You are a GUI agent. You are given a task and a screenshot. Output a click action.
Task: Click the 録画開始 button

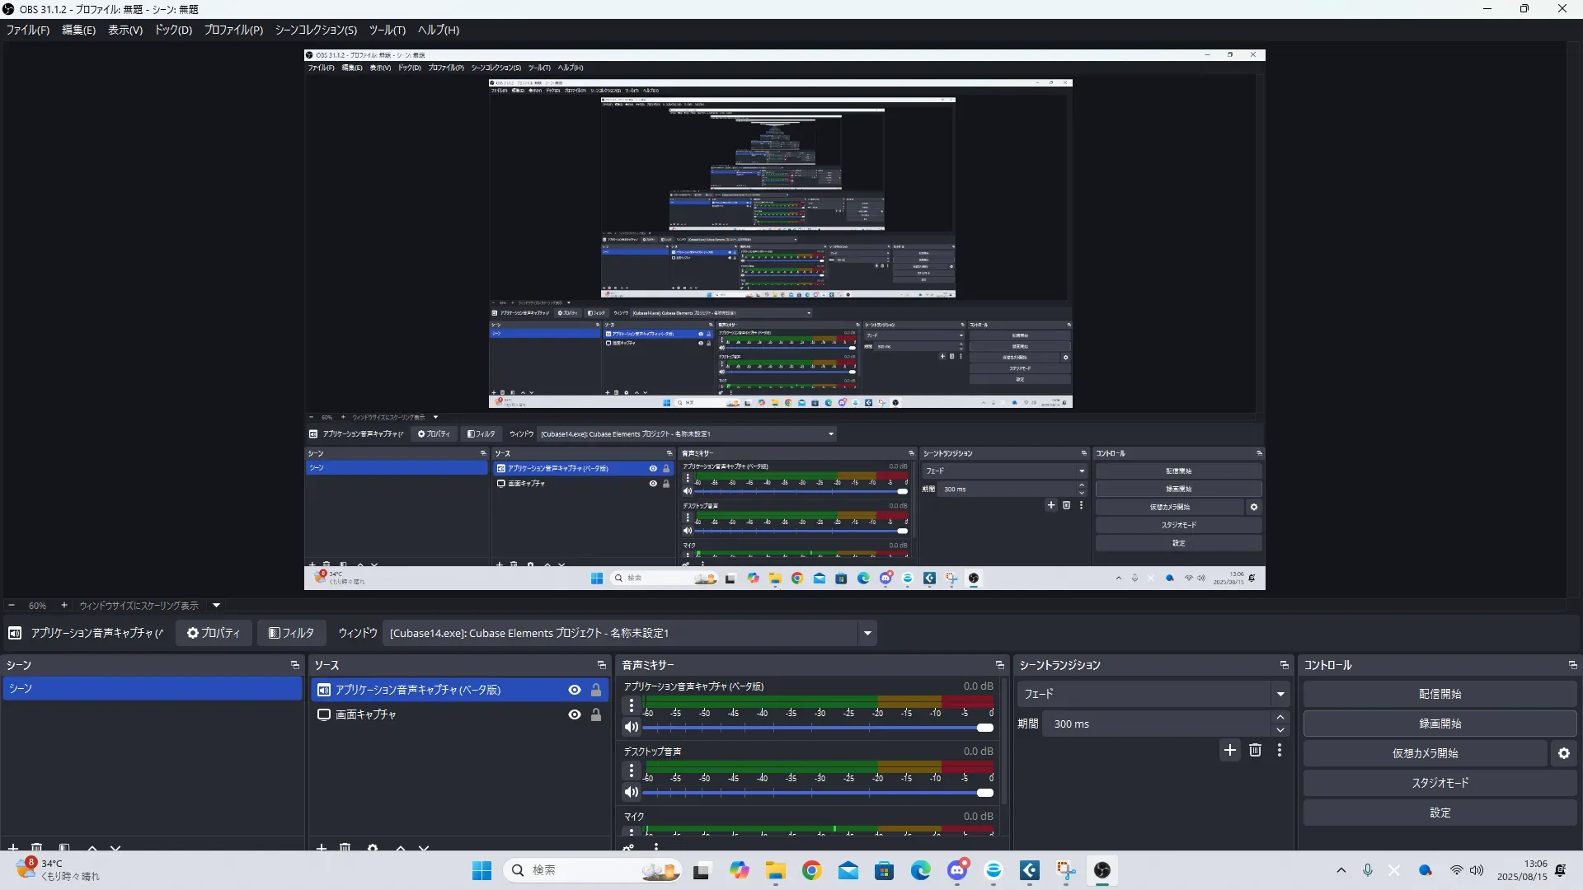(1440, 724)
